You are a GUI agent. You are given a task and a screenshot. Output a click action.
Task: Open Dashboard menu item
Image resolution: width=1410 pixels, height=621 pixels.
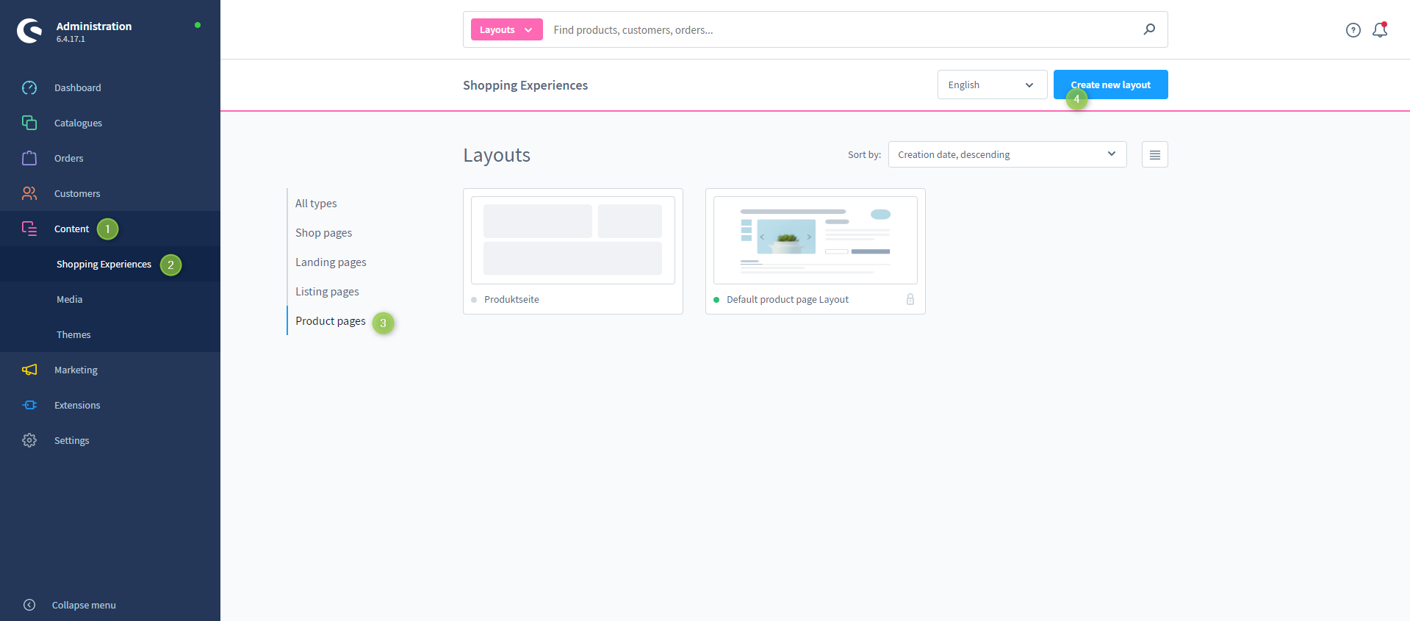click(78, 87)
